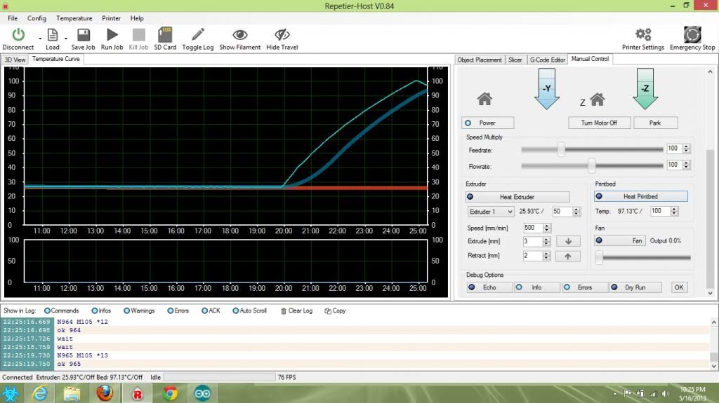
Task: Open the Temperature menu
Action: pos(74,18)
